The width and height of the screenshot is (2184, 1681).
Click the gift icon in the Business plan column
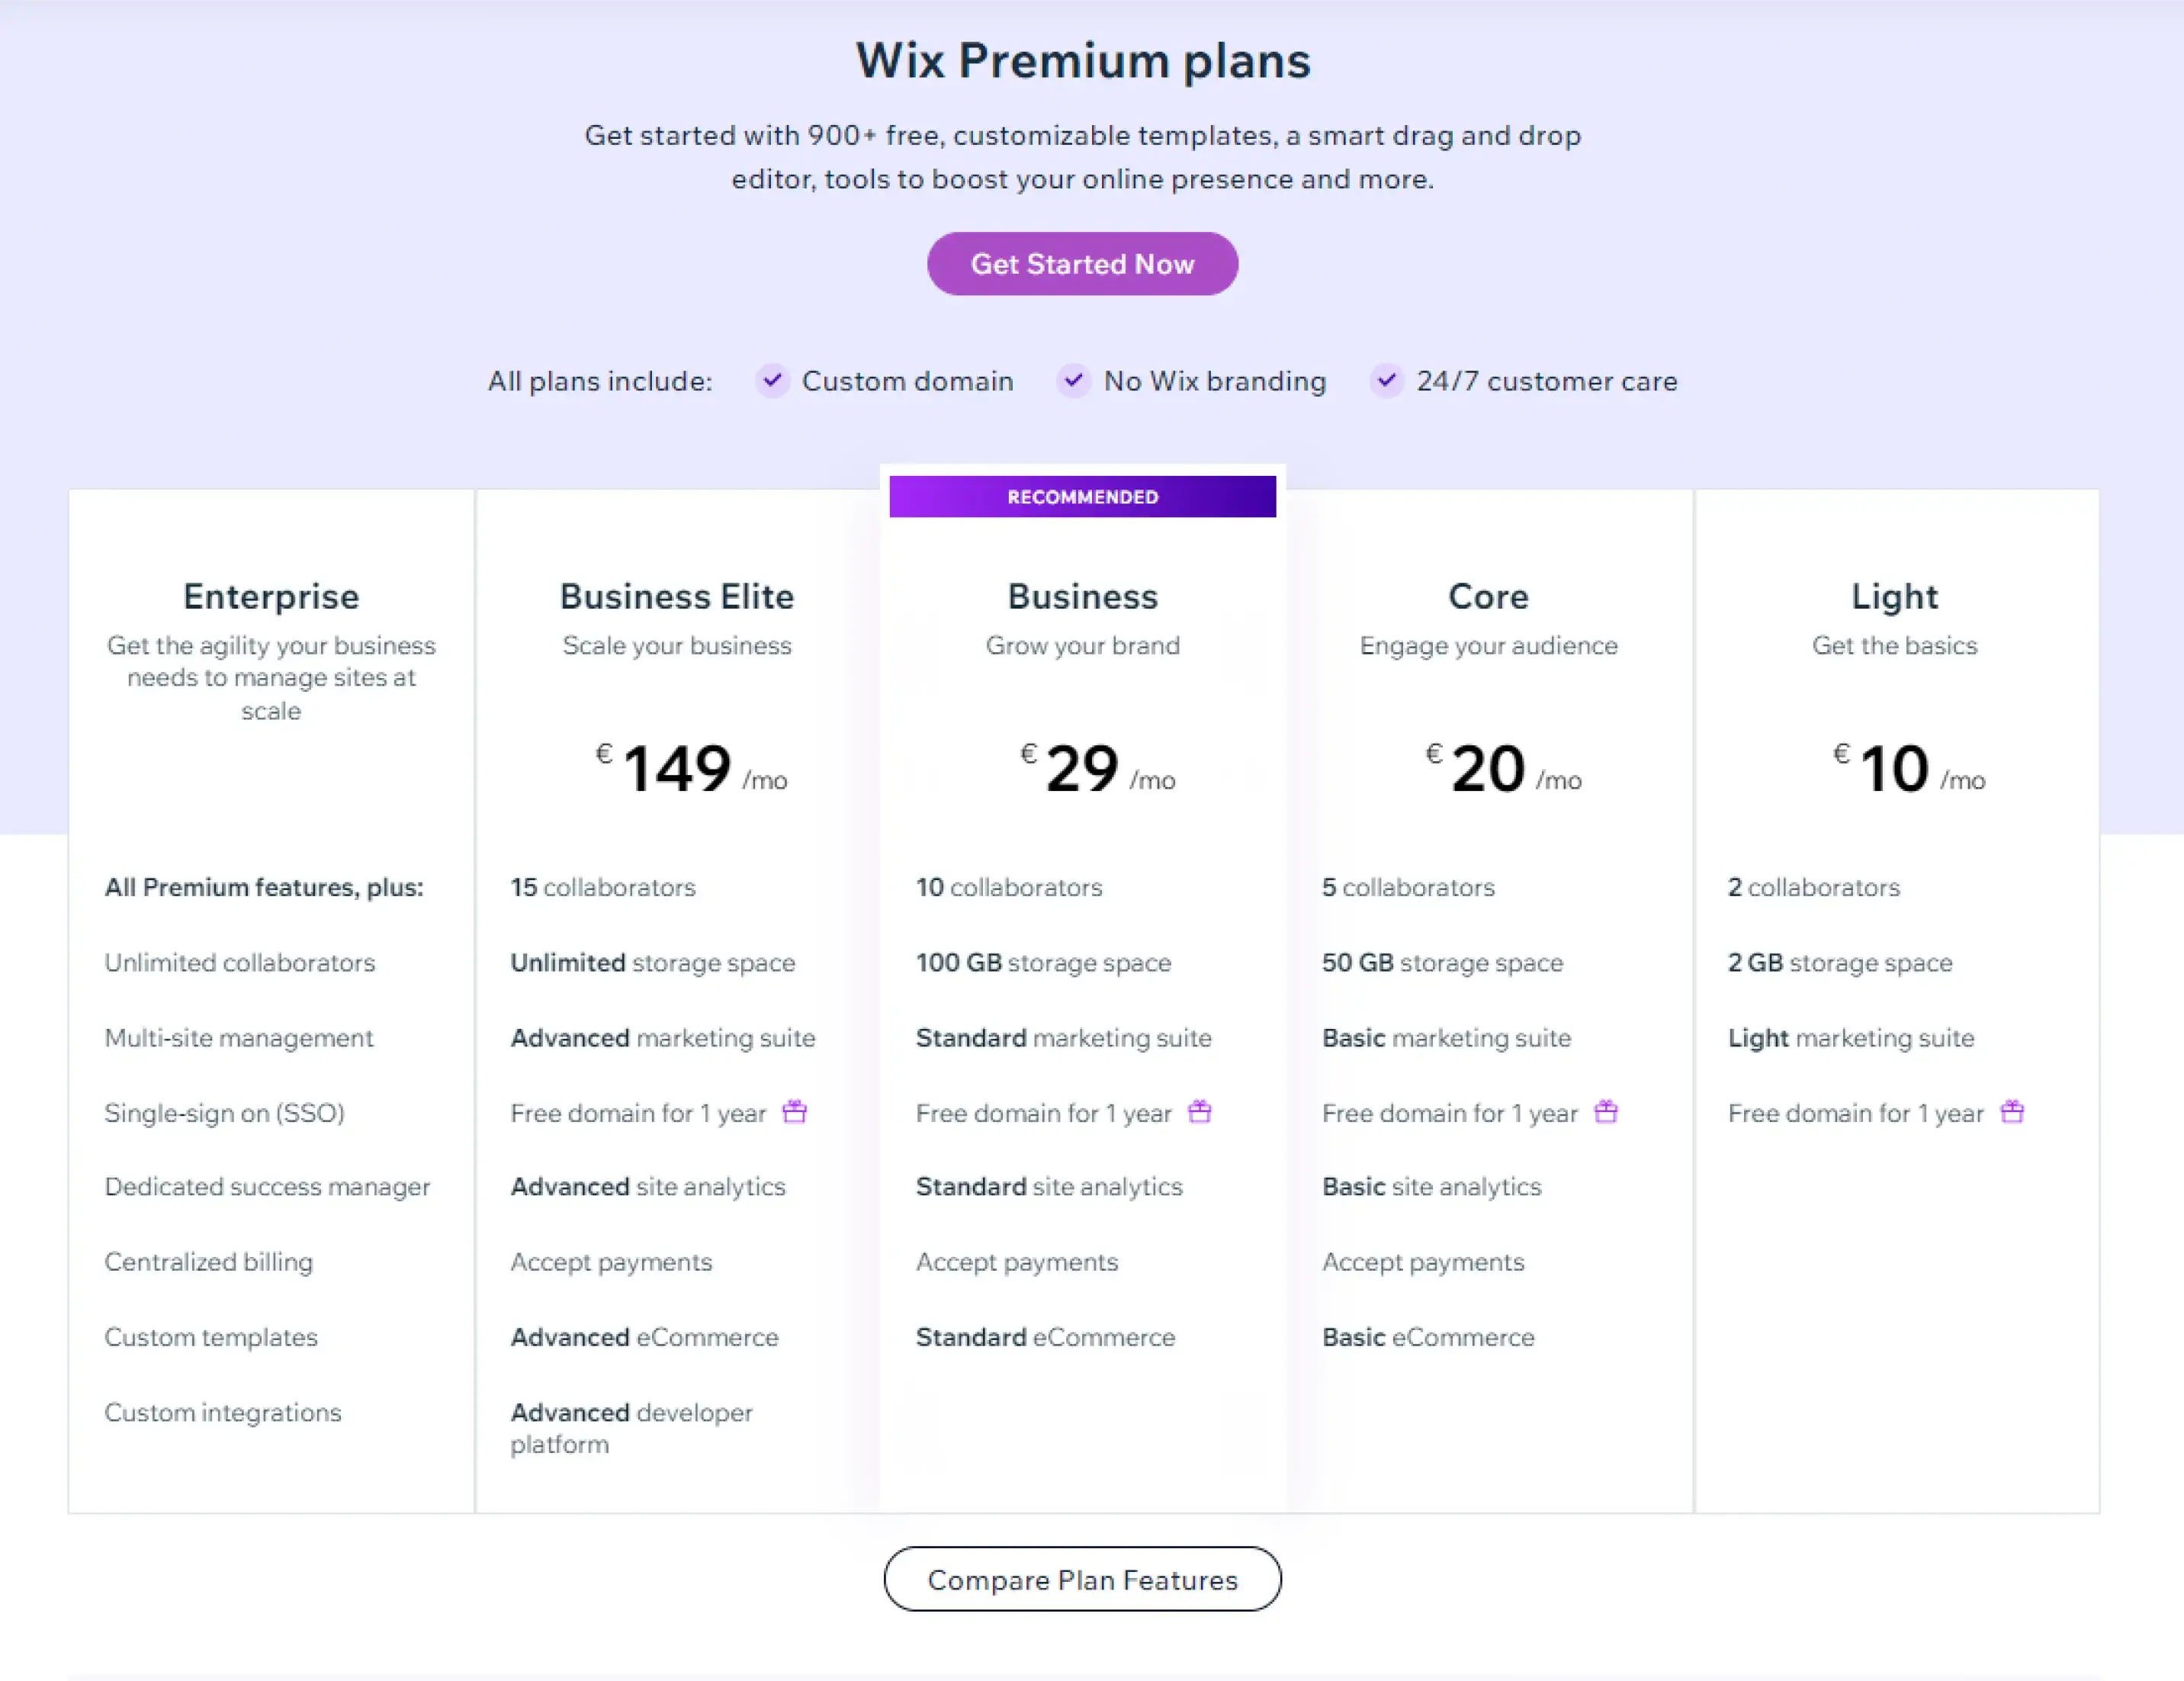[1201, 1111]
